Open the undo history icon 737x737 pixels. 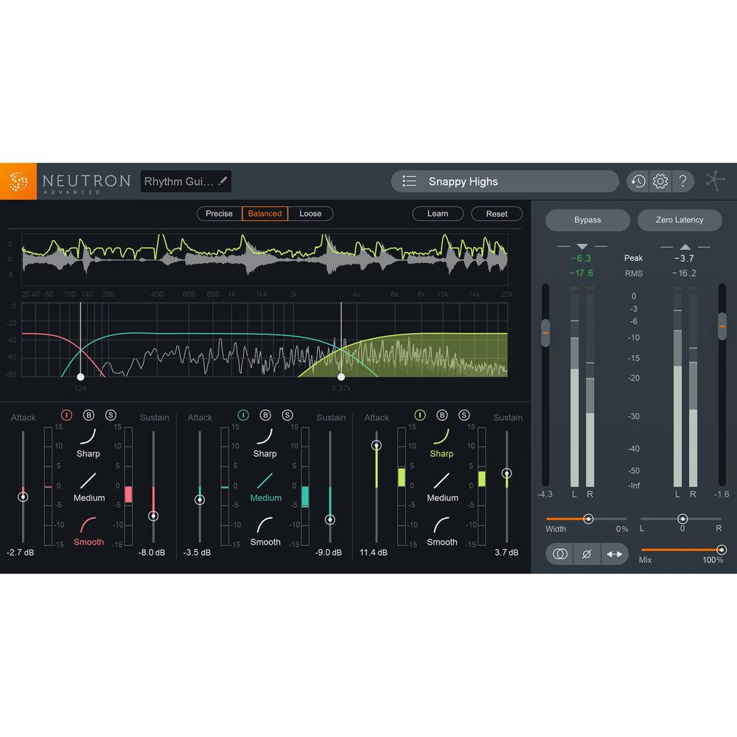[638, 181]
